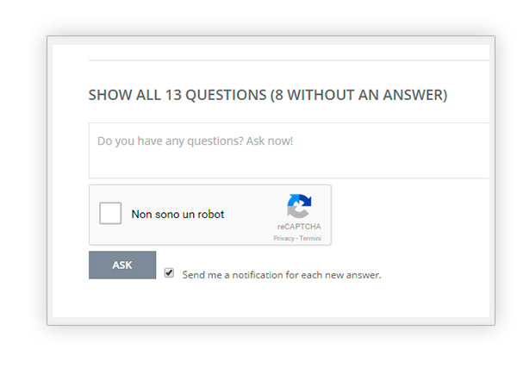Open the reCAPTCHA Privacy link
The height and width of the screenshot is (381, 517).
283,238
